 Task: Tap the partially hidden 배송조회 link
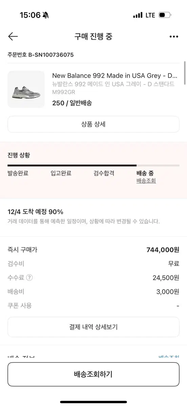169,356
